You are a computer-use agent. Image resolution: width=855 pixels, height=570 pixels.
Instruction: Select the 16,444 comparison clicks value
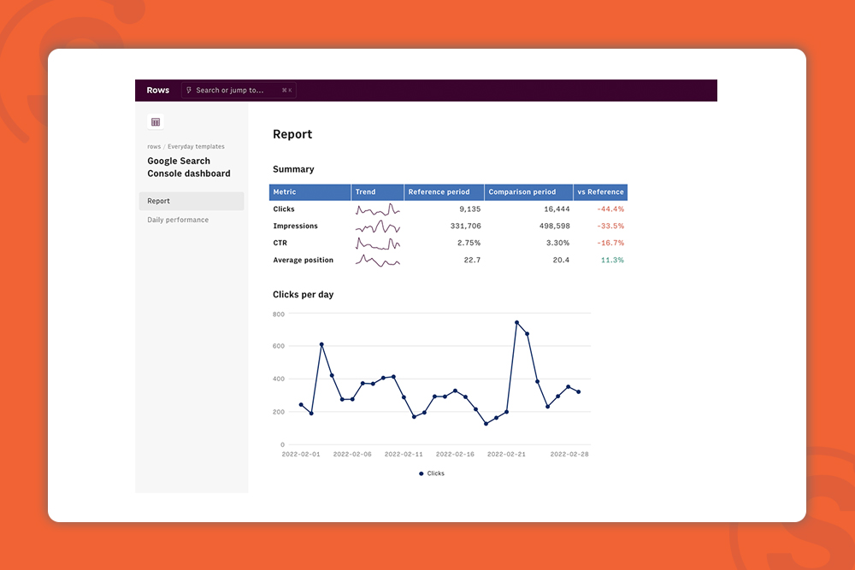pos(557,209)
